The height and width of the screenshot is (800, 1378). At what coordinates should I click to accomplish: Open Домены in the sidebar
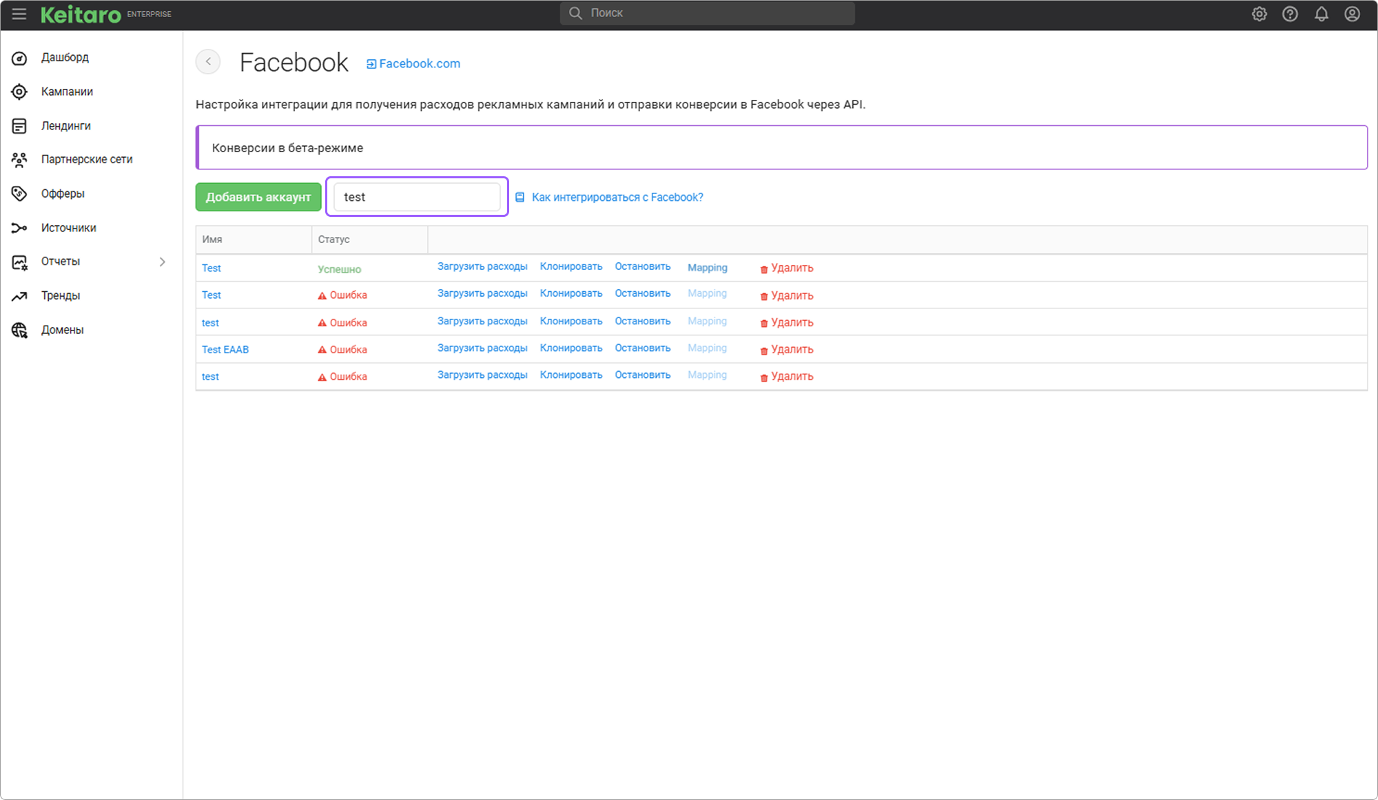(62, 330)
